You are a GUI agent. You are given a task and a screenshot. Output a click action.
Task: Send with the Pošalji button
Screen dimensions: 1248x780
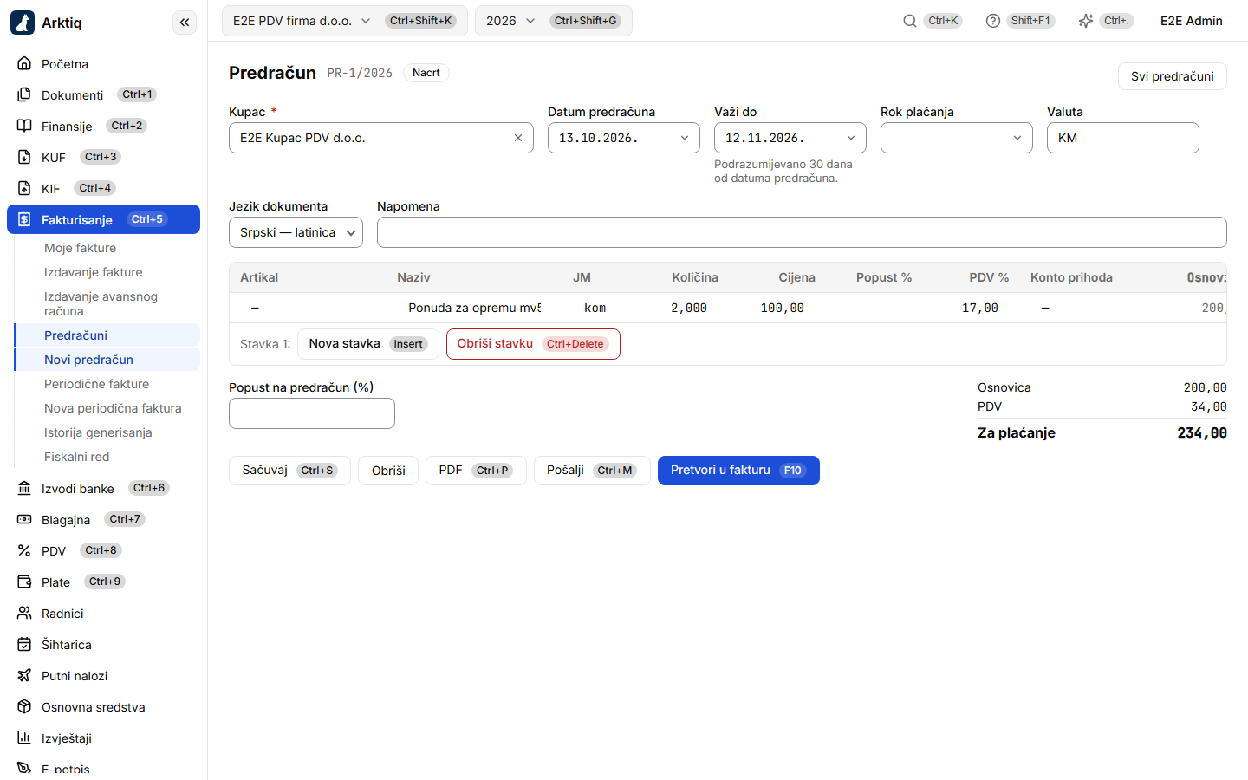592,471
